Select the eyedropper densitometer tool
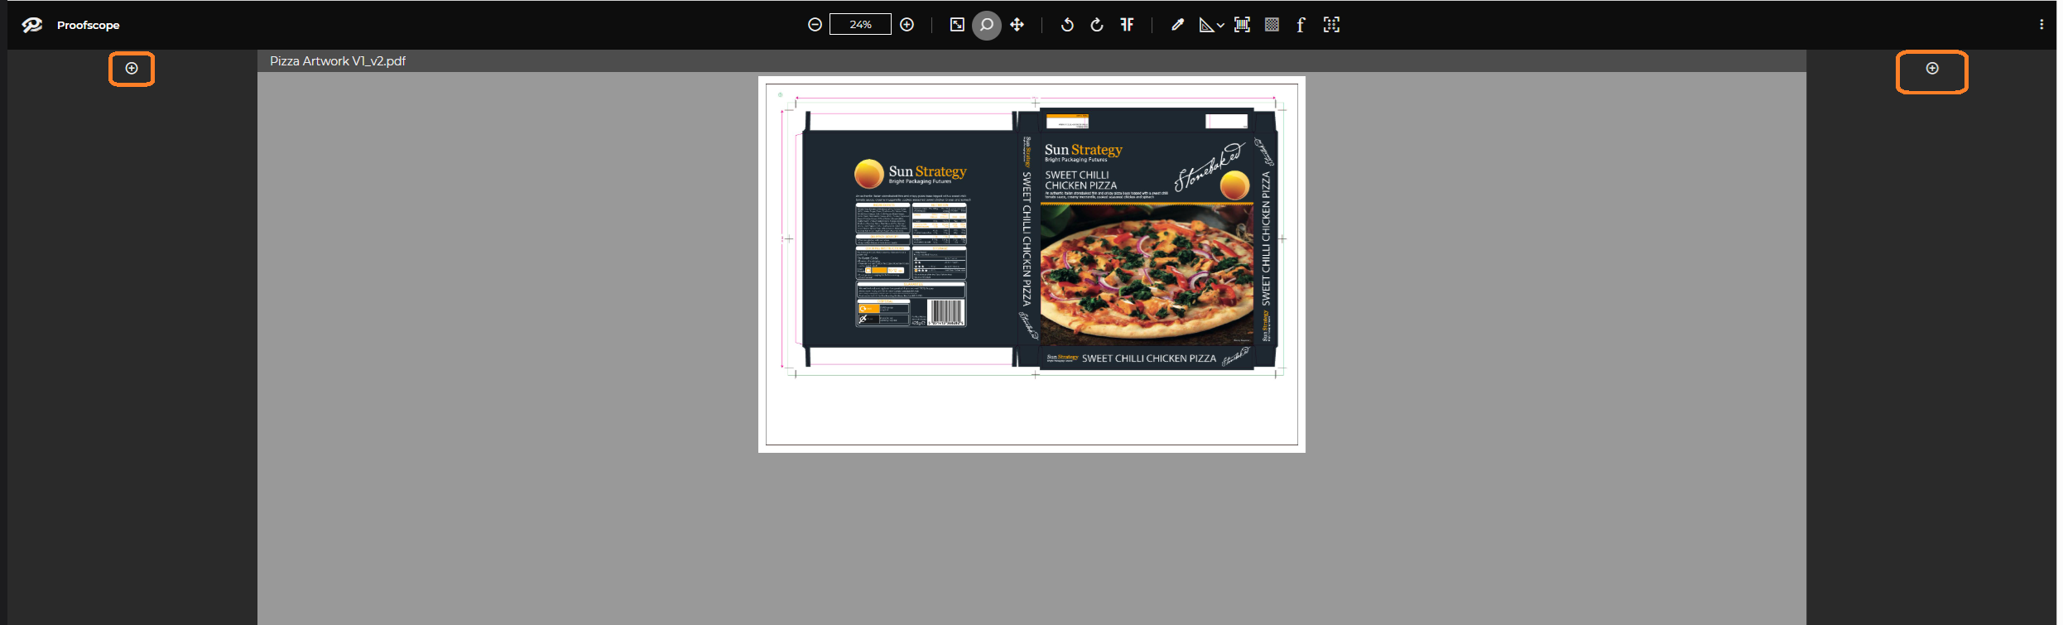Image resolution: width=2063 pixels, height=625 pixels. [1177, 25]
